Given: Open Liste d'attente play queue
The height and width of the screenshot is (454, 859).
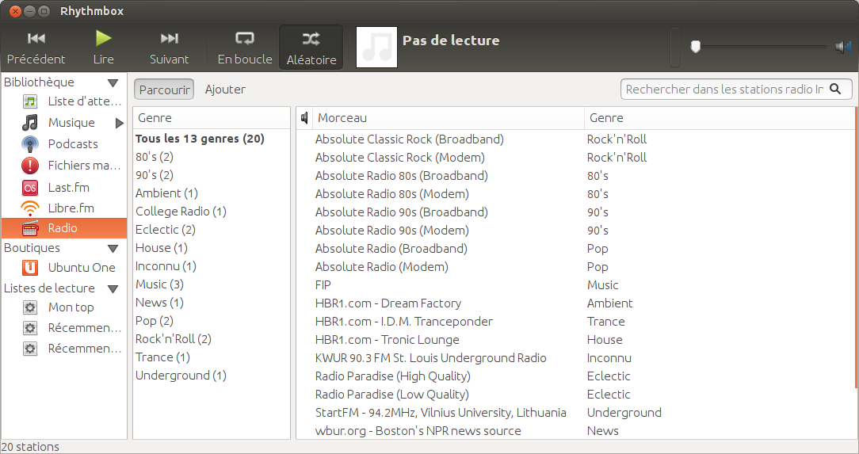Looking at the screenshot, I should 64,101.
